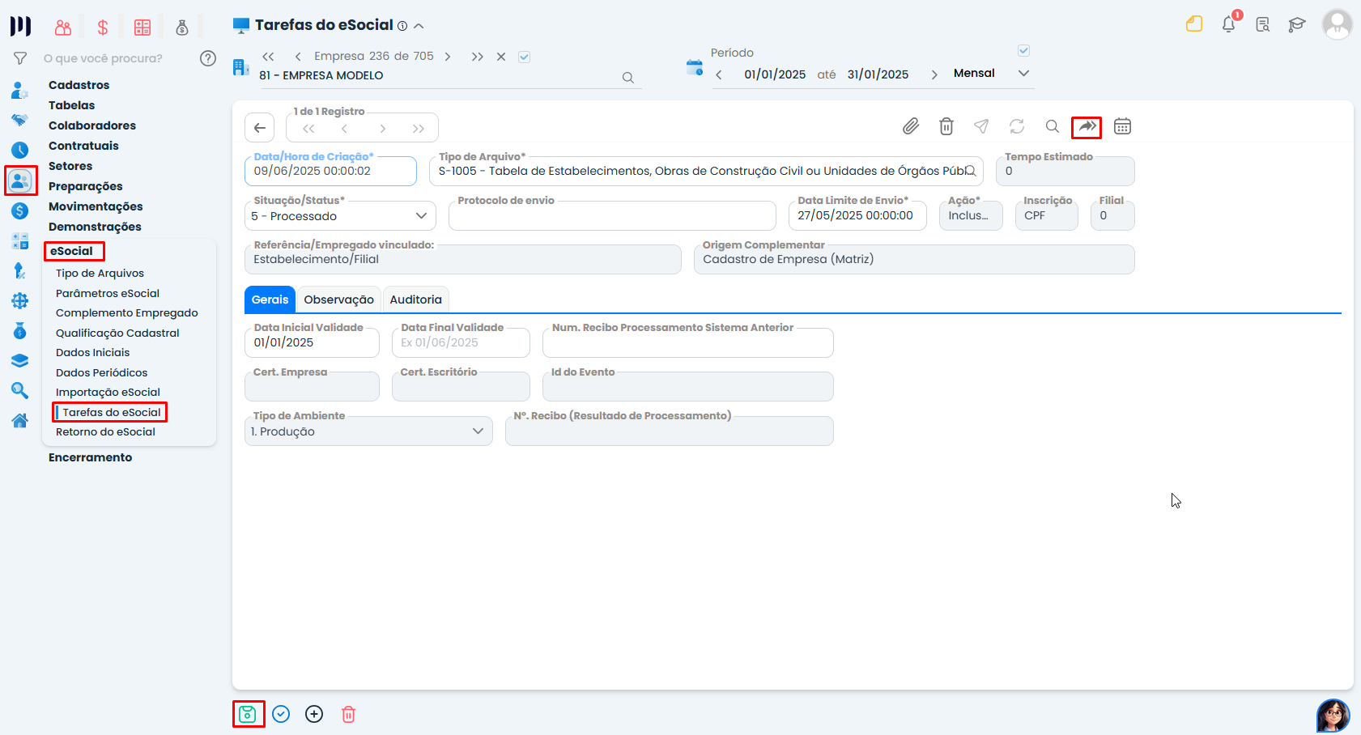This screenshot has height=735, width=1361.
Task: Switch to the Auditoria tab
Action: pos(415,300)
